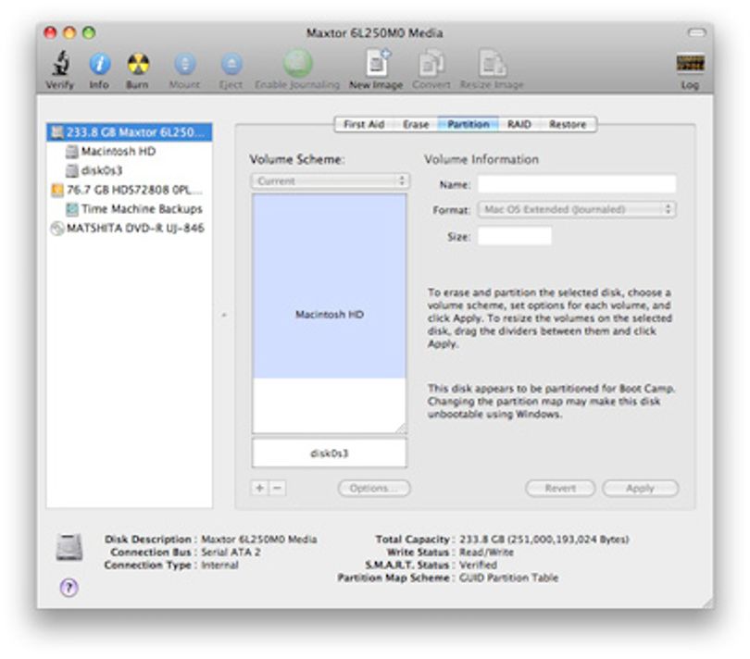The image size is (750, 659).
Task: Open the purple help question mark
Action: point(69,587)
